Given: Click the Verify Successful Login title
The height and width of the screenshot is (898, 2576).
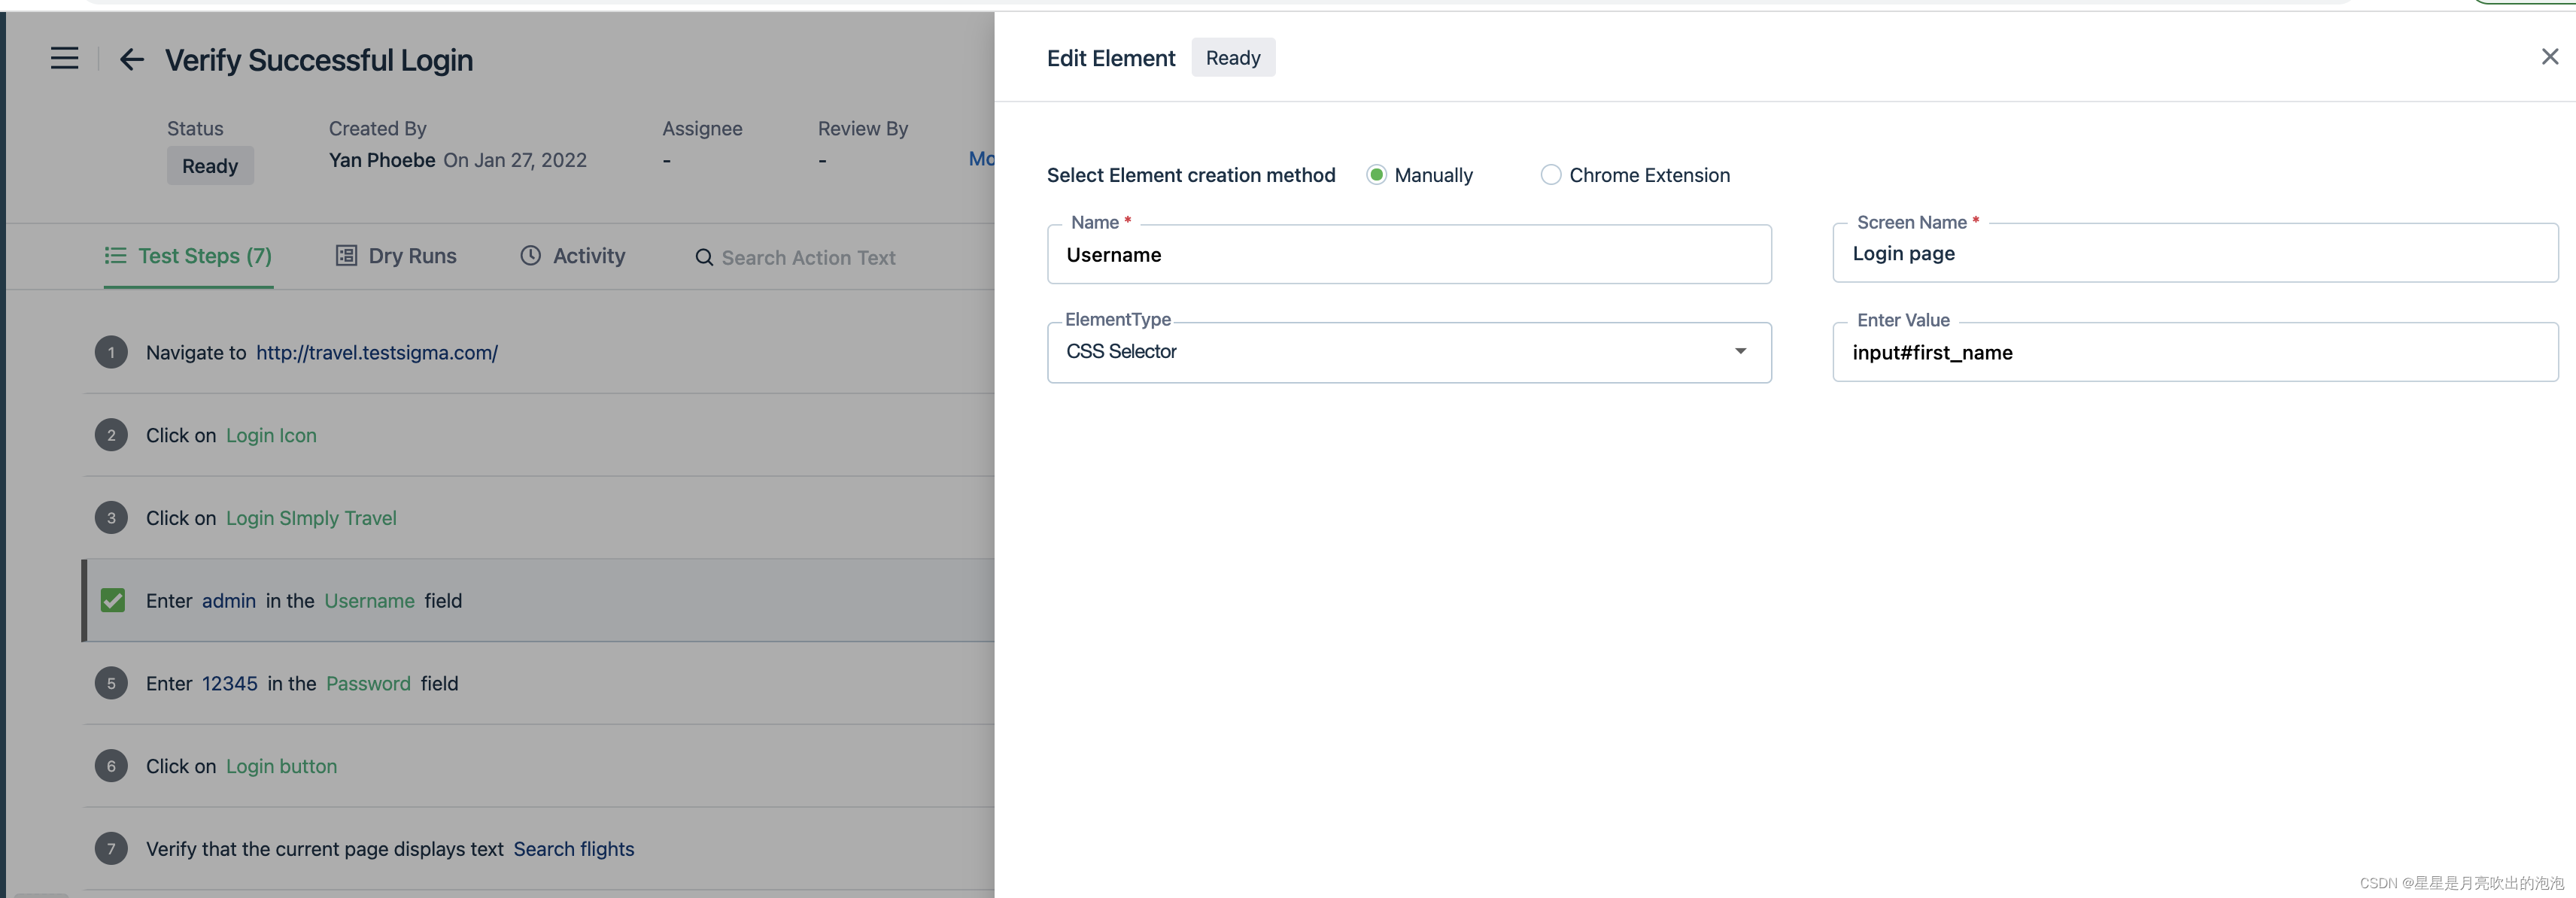Looking at the screenshot, I should click(319, 60).
